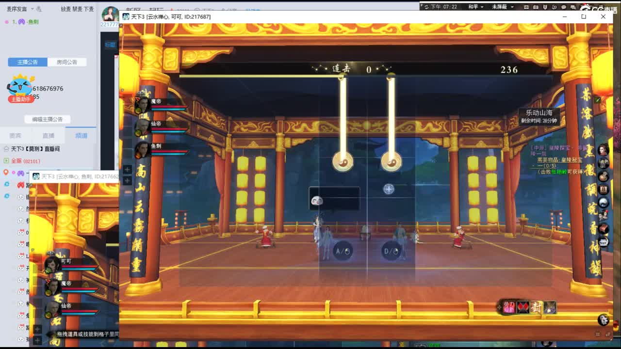The image size is (621, 349).
Task: Click the round plus marker above D lane
Action: pyautogui.click(x=389, y=189)
